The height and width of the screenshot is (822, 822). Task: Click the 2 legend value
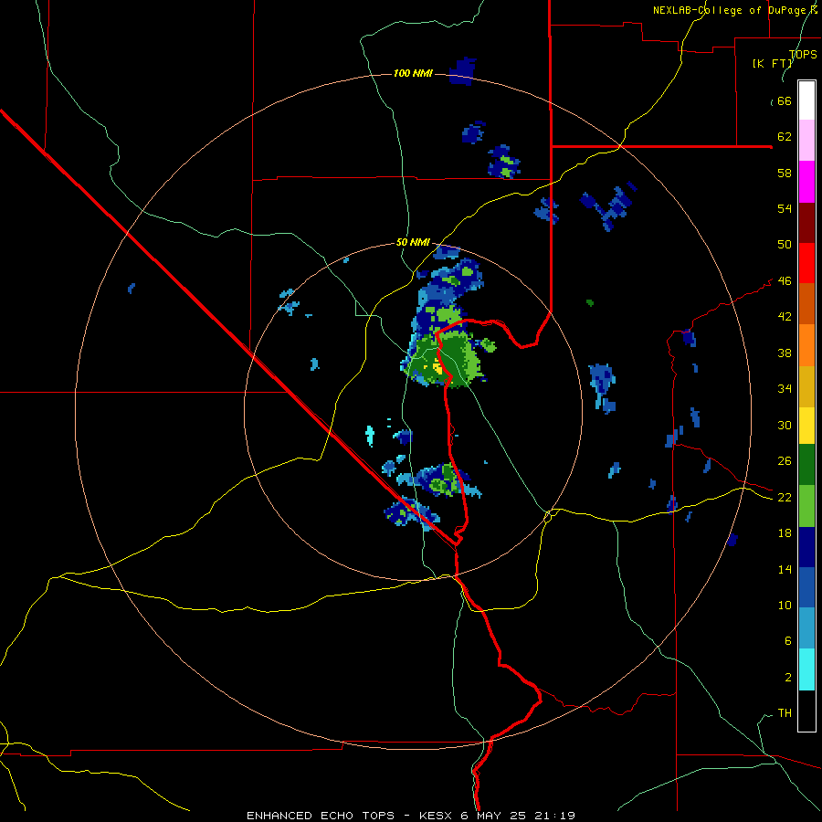pyautogui.click(x=788, y=678)
